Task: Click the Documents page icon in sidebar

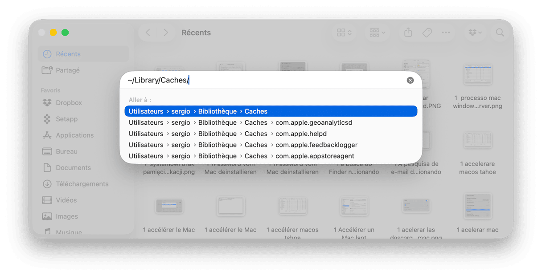Action: [x=47, y=168]
